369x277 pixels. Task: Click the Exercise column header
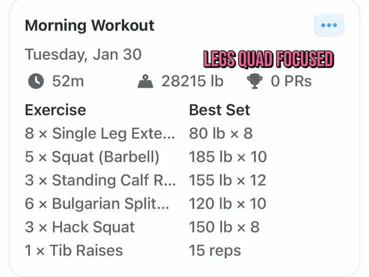tap(55, 110)
